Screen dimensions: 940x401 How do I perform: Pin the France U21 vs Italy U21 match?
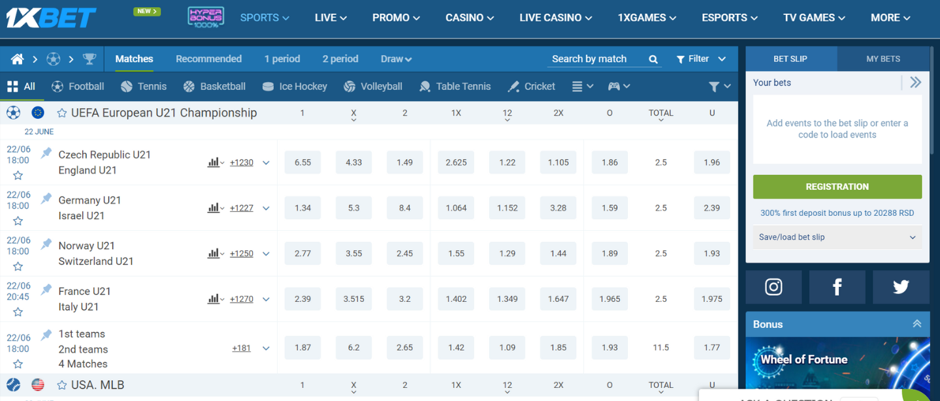pyautogui.click(x=46, y=290)
